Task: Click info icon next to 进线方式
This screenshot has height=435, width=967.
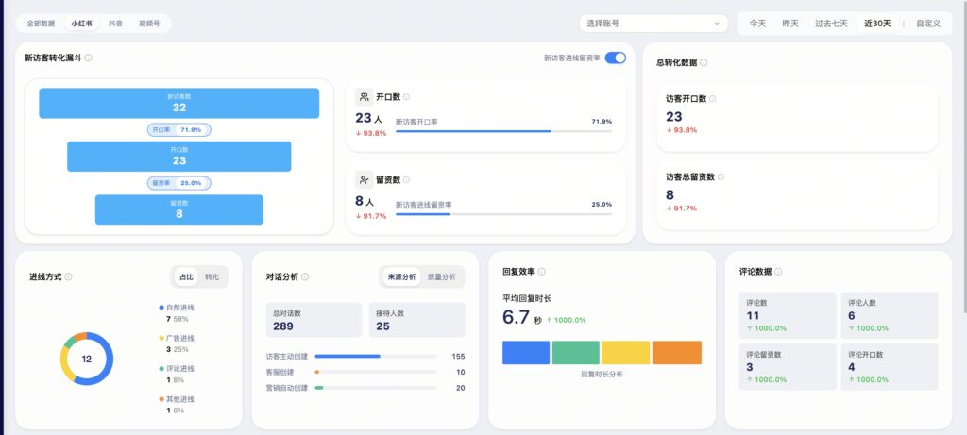Action: point(69,277)
